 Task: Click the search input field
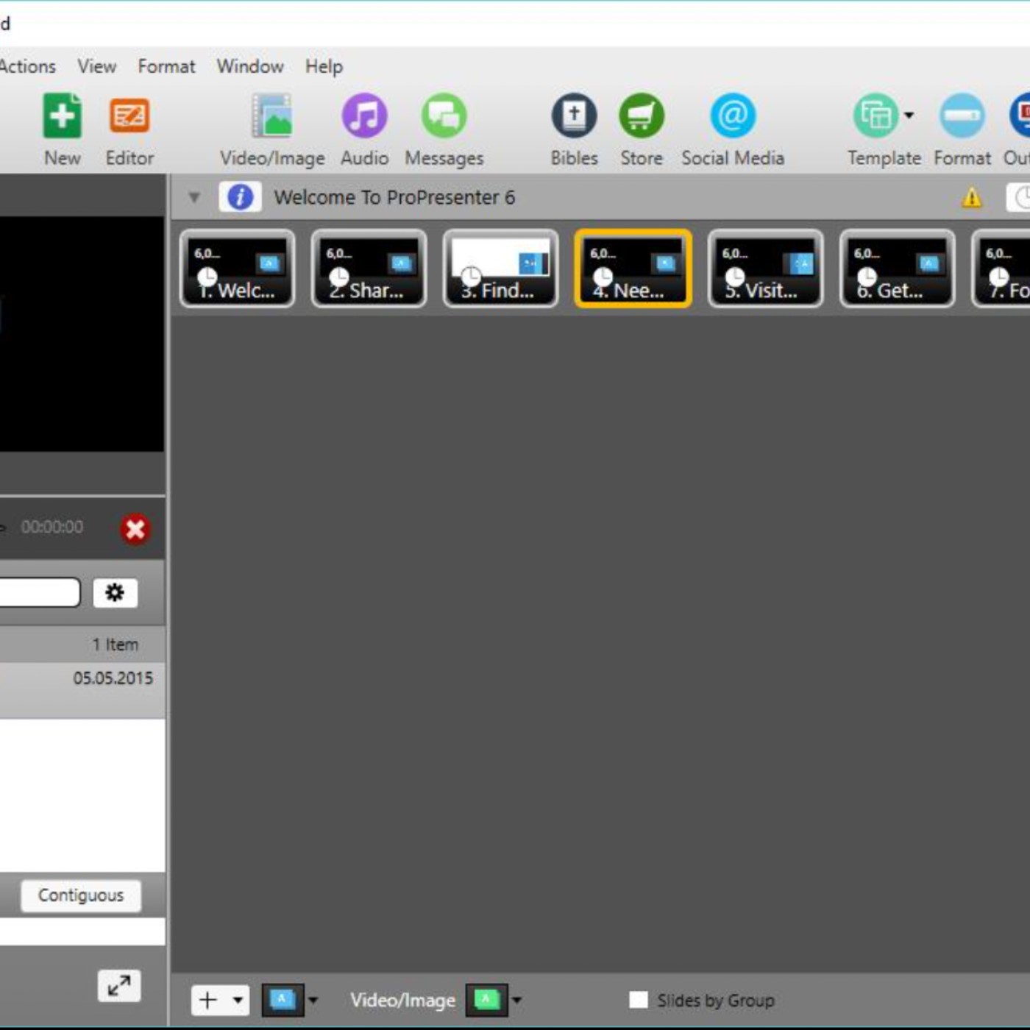pyautogui.click(x=40, y=592)
